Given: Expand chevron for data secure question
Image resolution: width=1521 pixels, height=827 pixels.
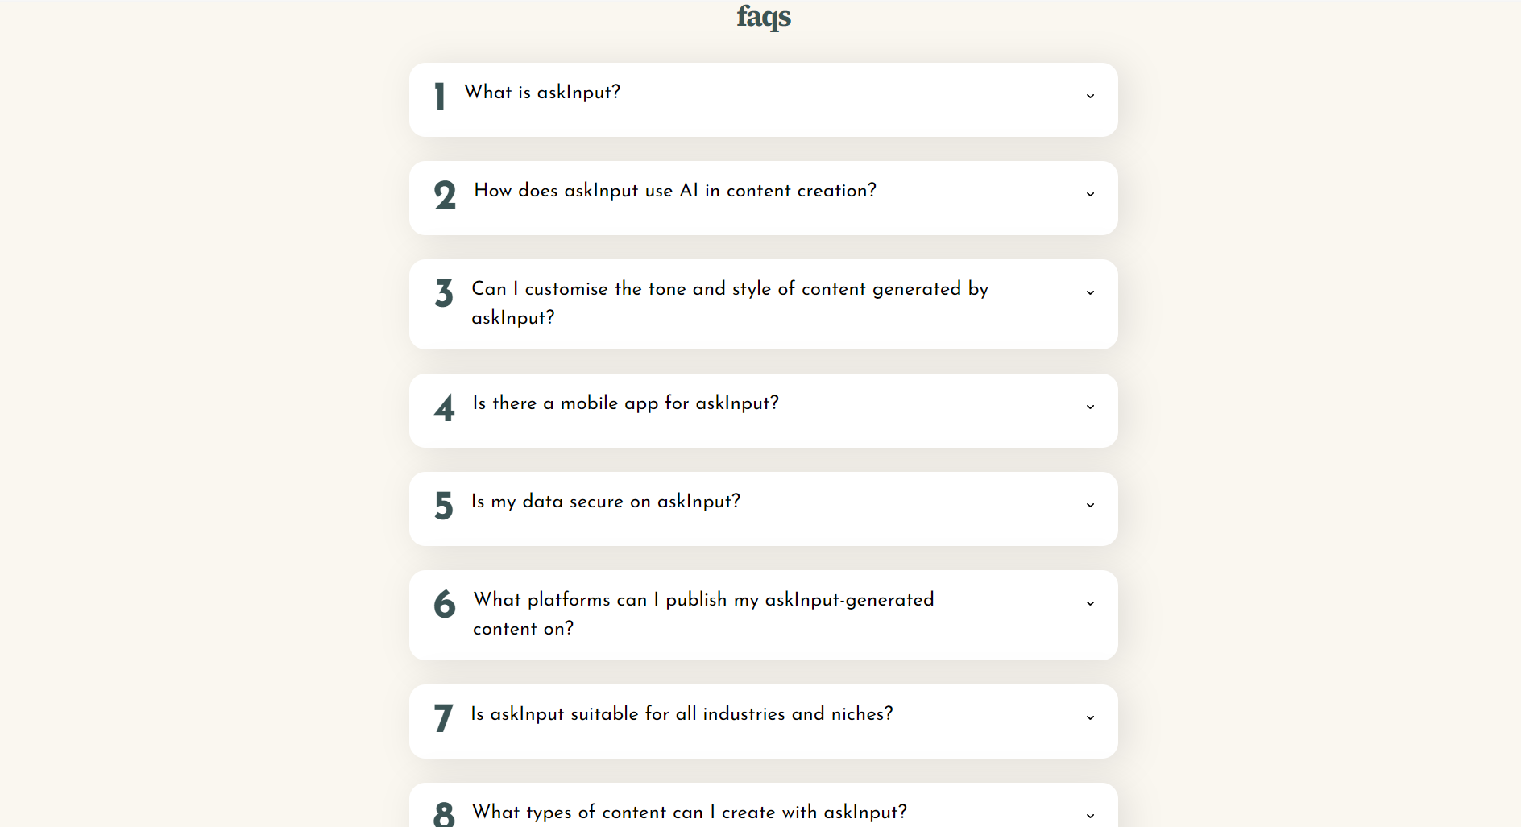Looking at the screenshot, I should tap(1090, 505).
